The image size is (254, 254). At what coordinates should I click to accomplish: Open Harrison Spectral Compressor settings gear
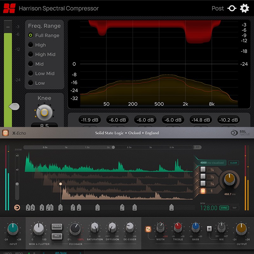[244, 8]
